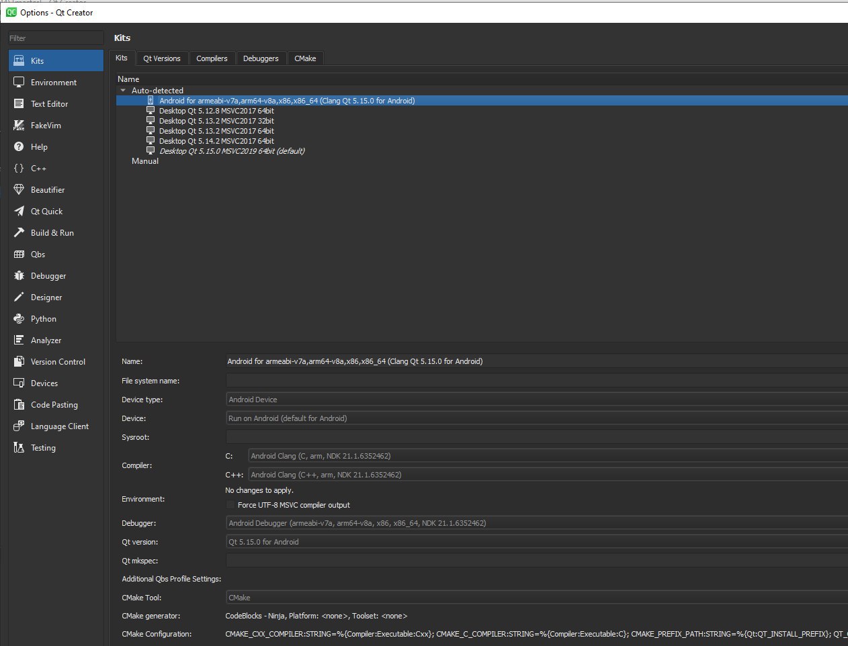Select the Debugger bug icon
The width and height of the screenshot is (848, 646).
[19, 275]
